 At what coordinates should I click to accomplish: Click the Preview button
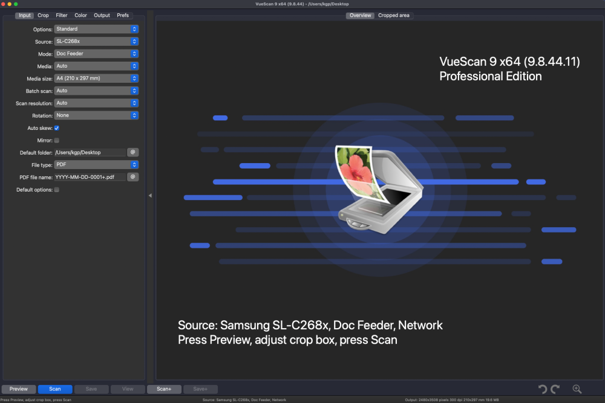[19, 389]
